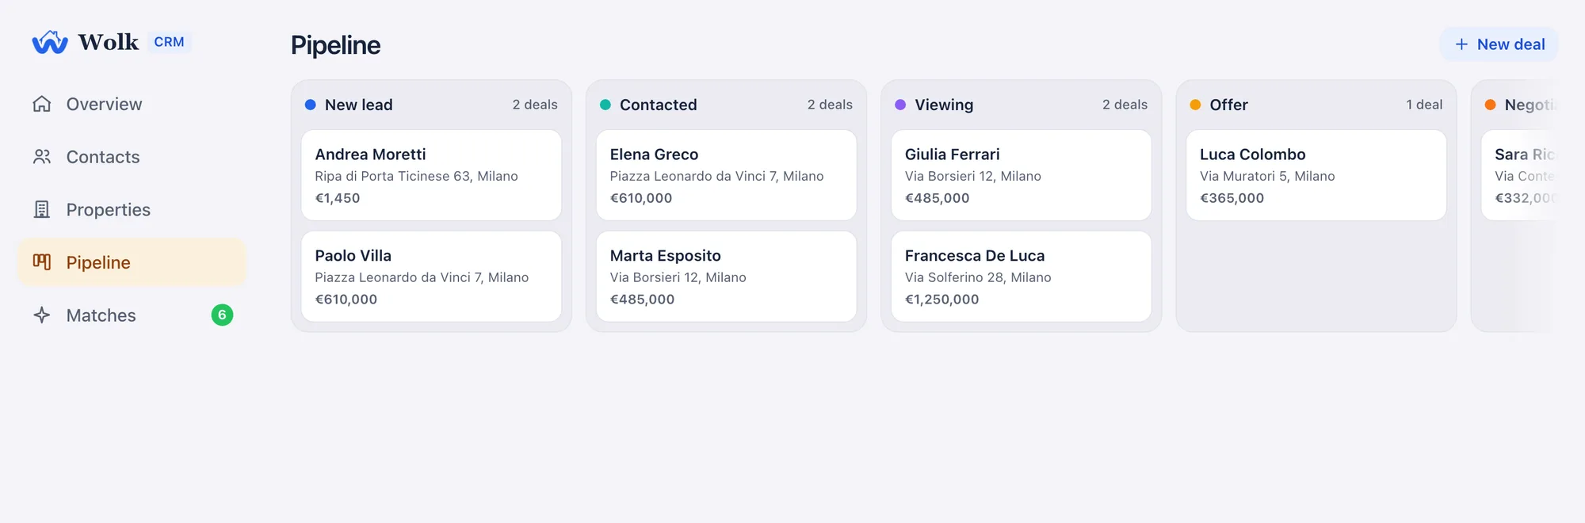Open the Contacts menu item
The width and height of the screenshot is (1585, 523).
[132, 157]
